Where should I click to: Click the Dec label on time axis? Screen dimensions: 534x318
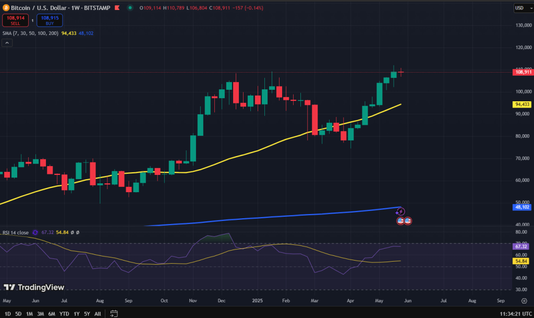coord(221,301)
